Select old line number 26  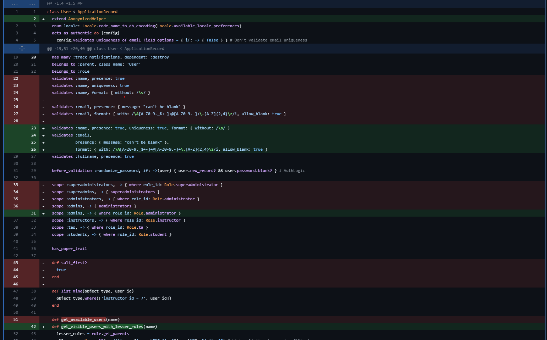[16, 107]
